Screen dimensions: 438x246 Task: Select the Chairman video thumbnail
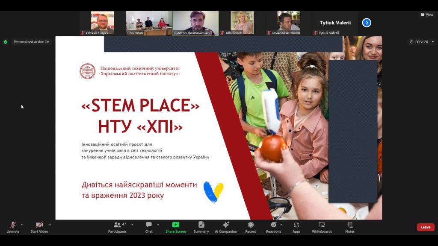(149, 23)
